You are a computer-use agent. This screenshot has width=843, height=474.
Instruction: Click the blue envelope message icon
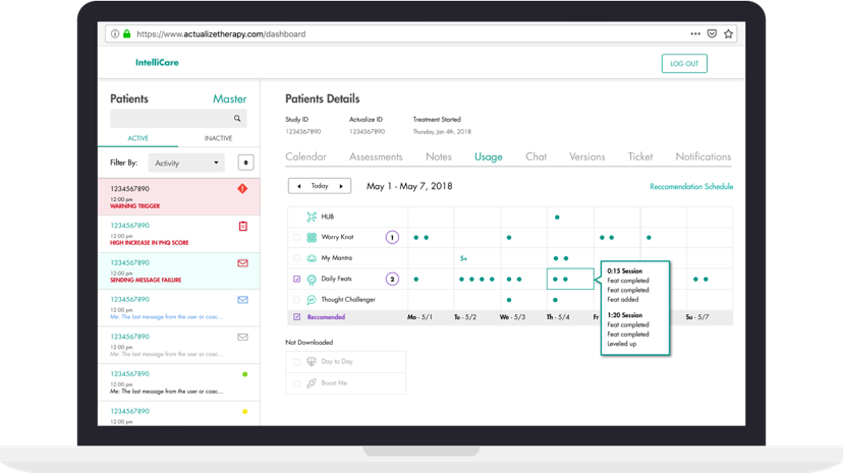[x=243, y=299]
